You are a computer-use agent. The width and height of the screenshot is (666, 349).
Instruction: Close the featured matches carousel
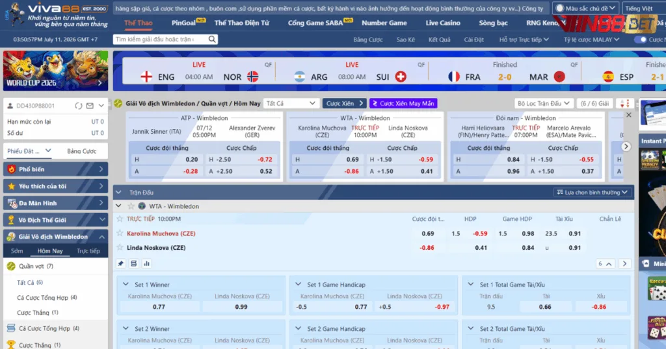click(629, 115)
